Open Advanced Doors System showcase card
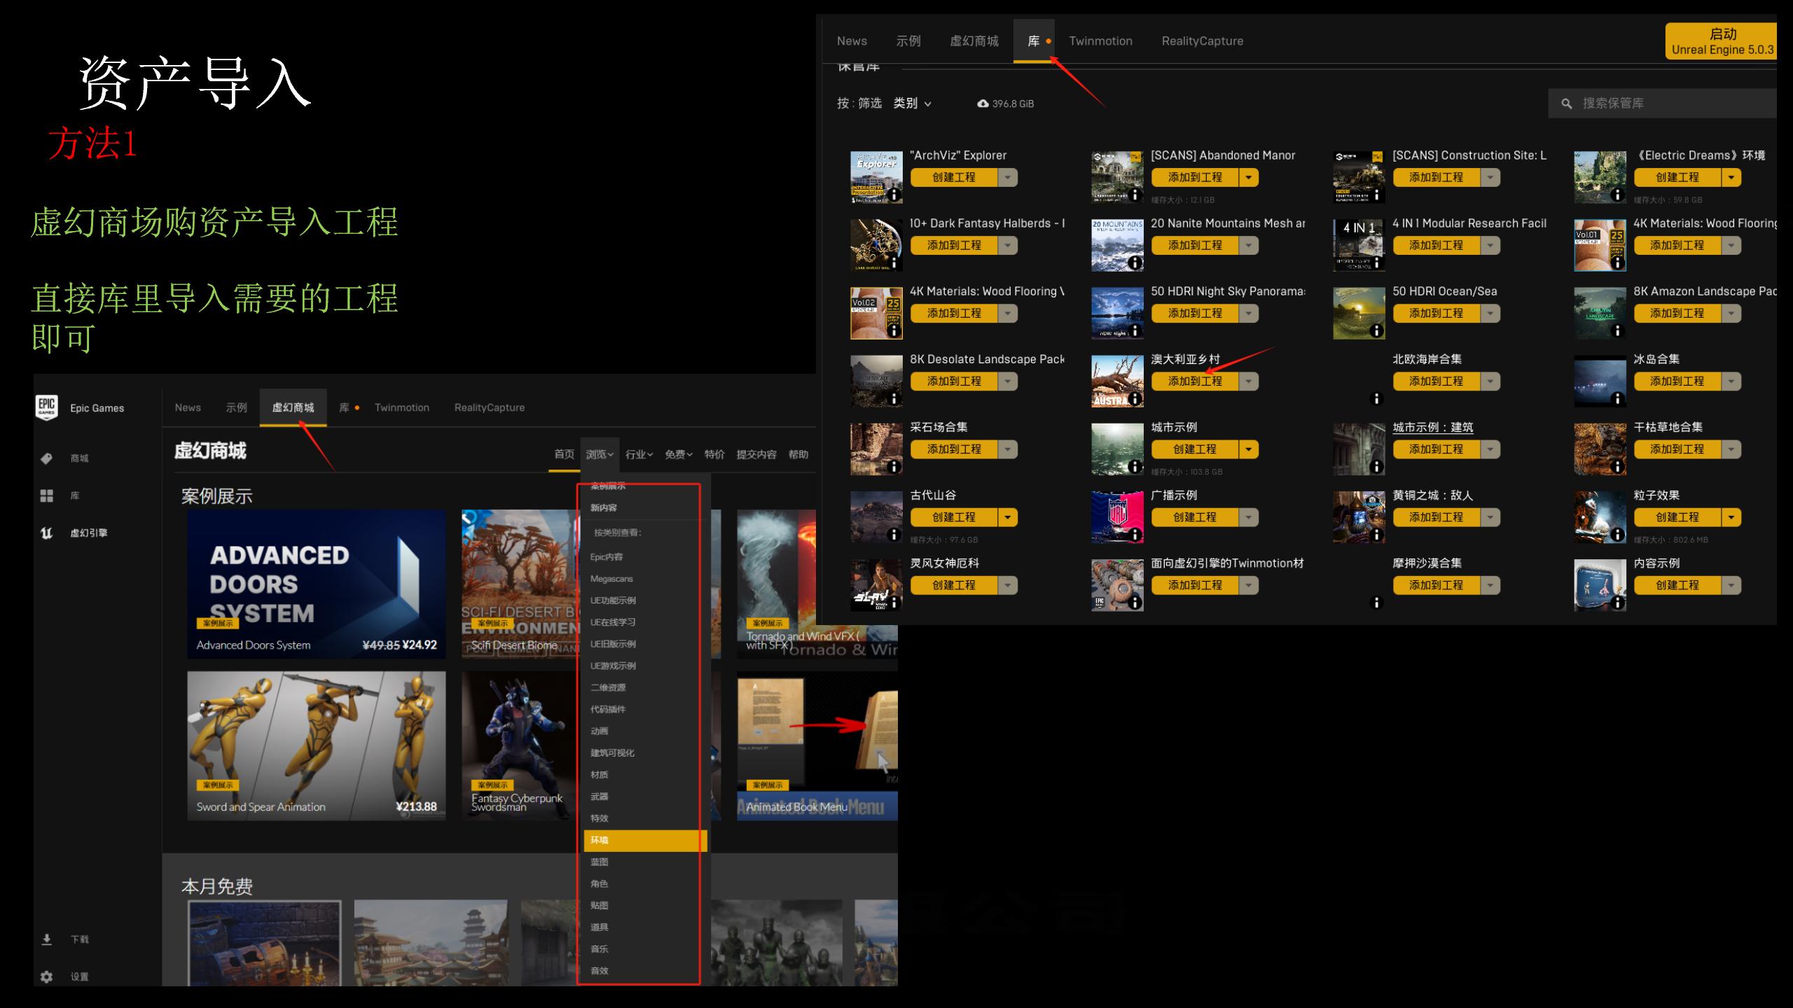The width and height of the screenshot is (1793, 1008). pos(317,584)
